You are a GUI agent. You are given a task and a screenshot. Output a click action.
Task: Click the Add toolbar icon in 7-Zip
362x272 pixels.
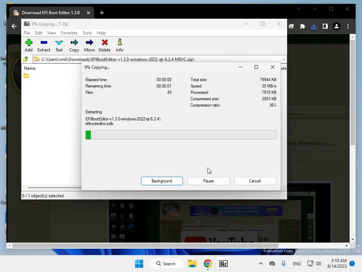point(29,45)
